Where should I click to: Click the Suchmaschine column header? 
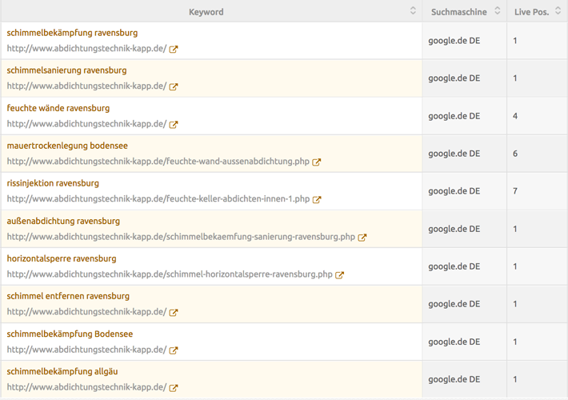point(458,12)
